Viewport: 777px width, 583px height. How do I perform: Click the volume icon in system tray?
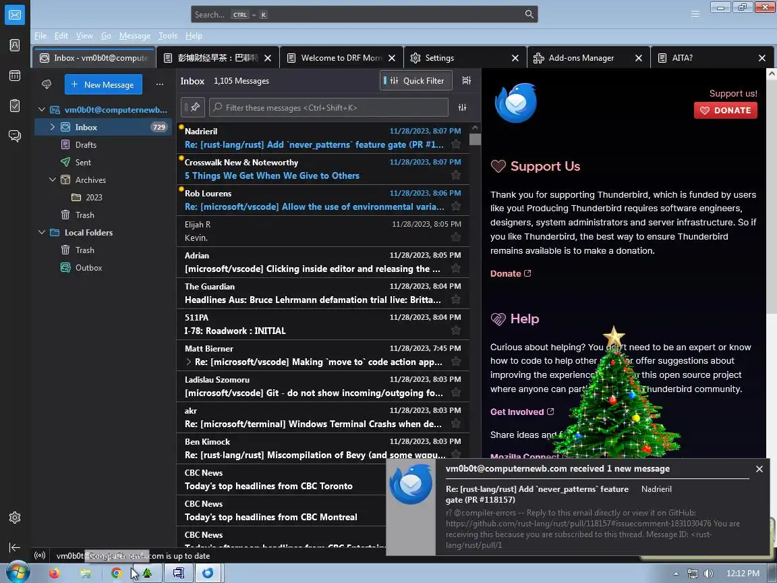709,574
